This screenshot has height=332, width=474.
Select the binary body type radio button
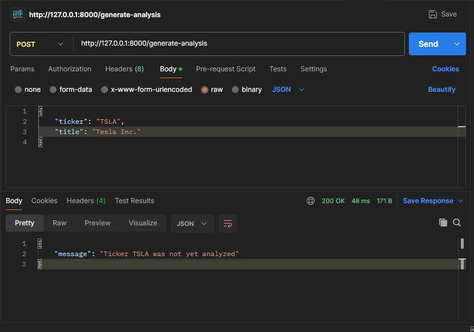pos(234,90)
